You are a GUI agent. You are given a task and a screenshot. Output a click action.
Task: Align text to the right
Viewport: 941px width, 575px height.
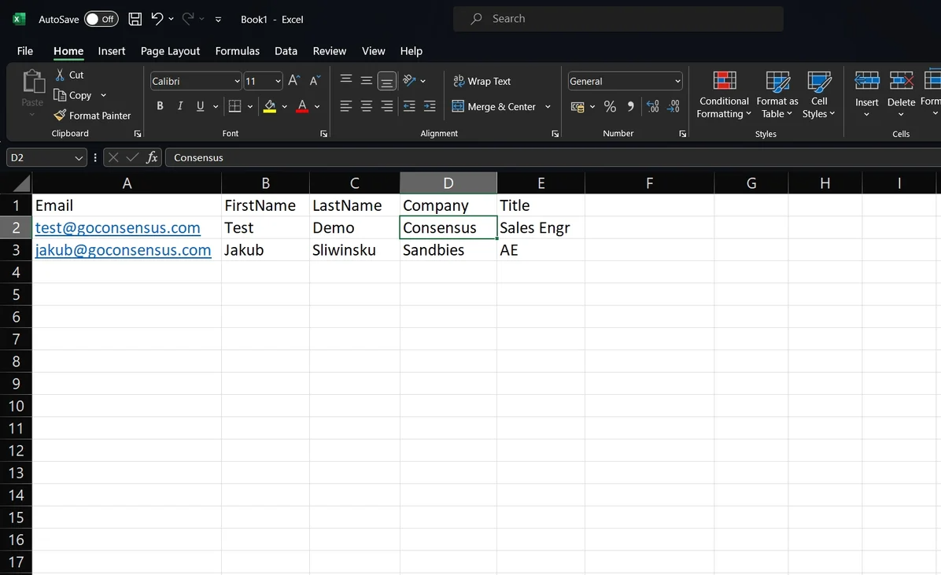point(387,106)
